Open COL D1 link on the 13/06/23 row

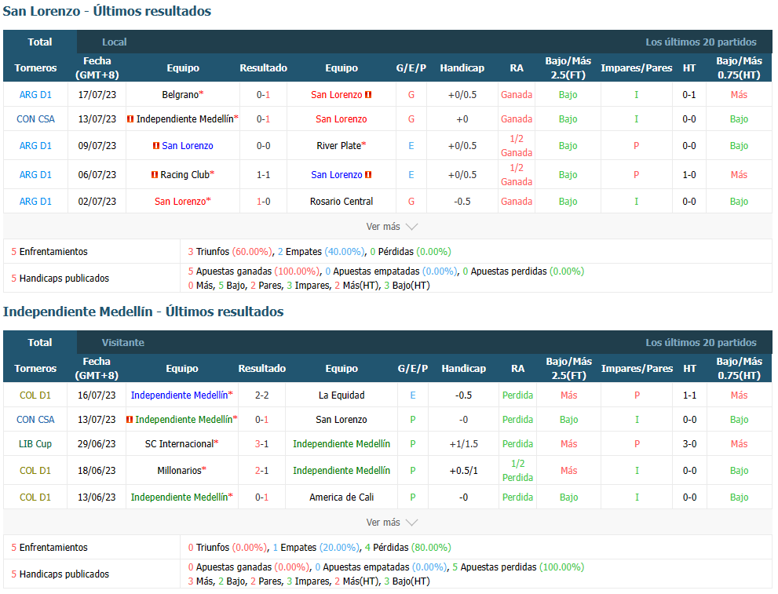point(35,497)
